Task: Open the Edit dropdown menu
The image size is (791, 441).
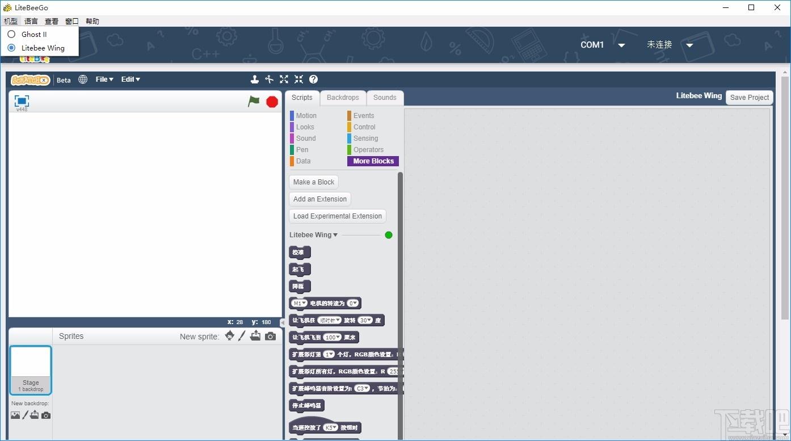Action: click(x=131, y=79)
